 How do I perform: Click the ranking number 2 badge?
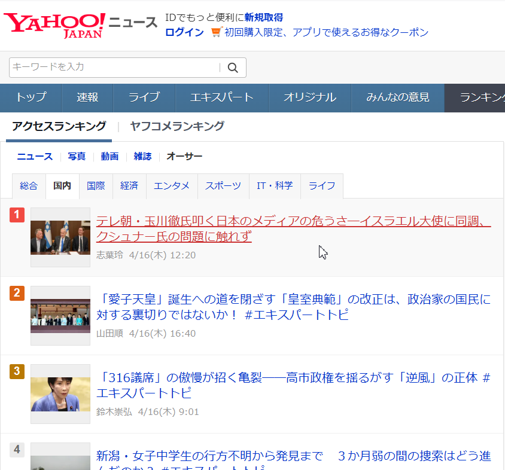[x=16, y=294]
